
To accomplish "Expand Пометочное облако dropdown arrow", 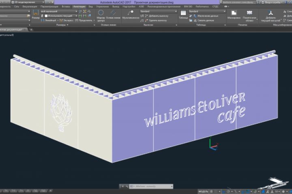I will click(258, 19).
